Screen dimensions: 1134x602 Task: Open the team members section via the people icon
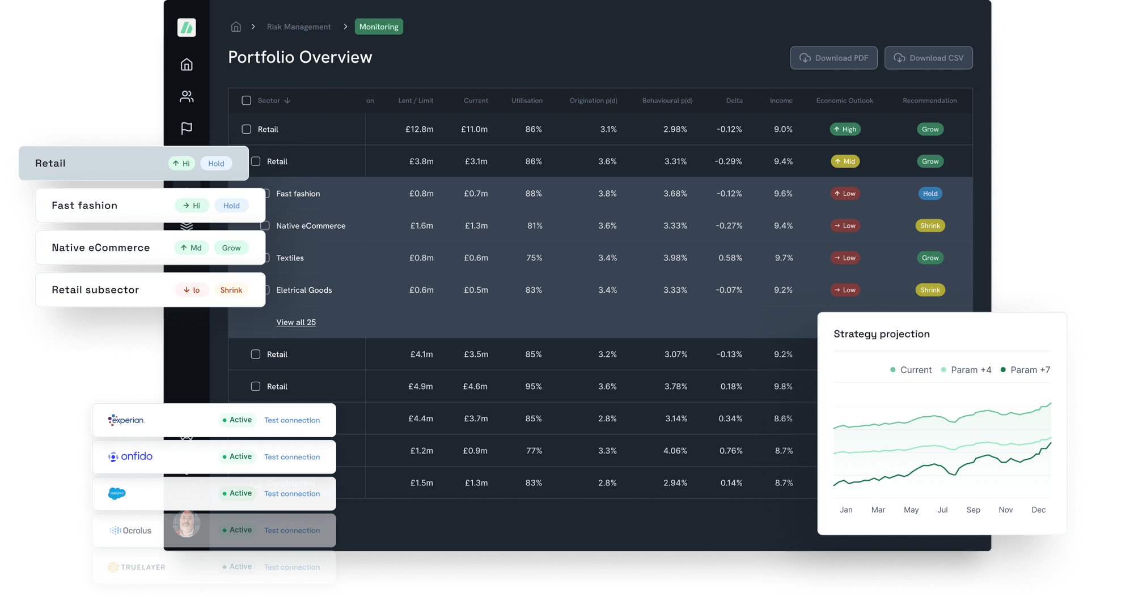pyautogui.click(x=187, y=96)
